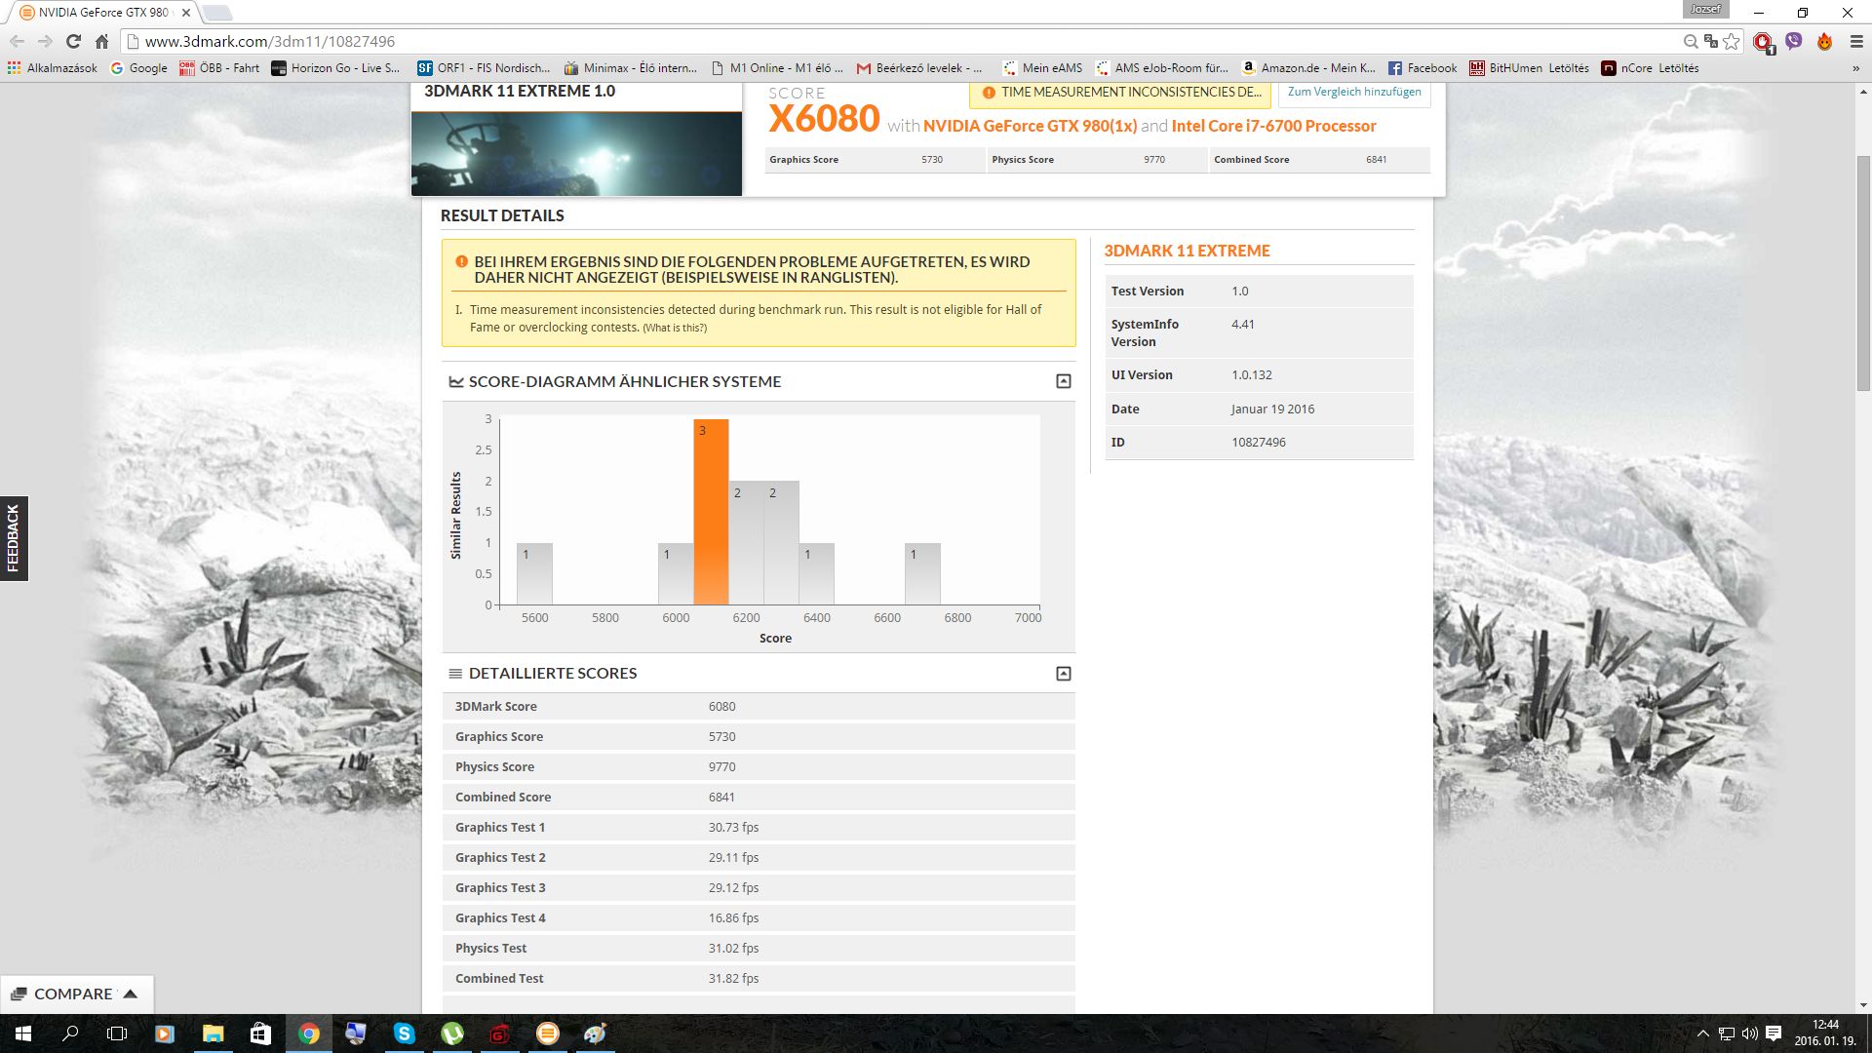Click Zum Vergleich hinzufügen button

click(1353, 92)
